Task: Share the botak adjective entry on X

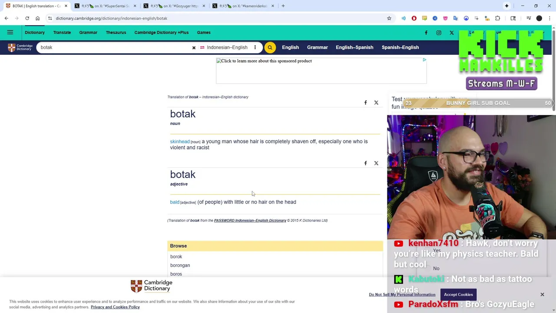Action: coord(376,163)
